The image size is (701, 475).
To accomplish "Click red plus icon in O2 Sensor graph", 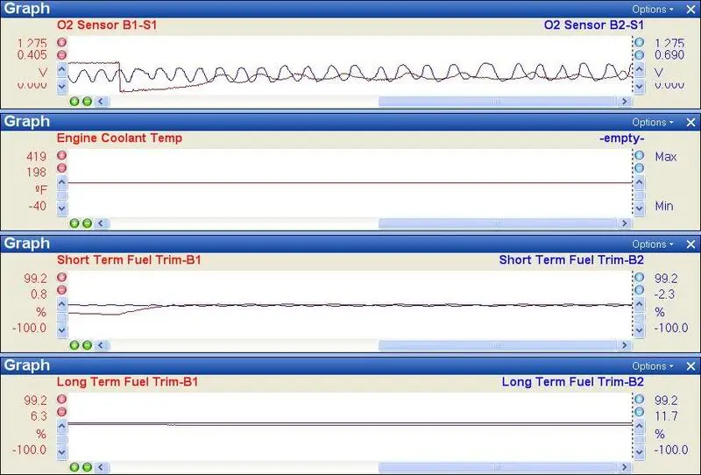I will click(61, 42).
